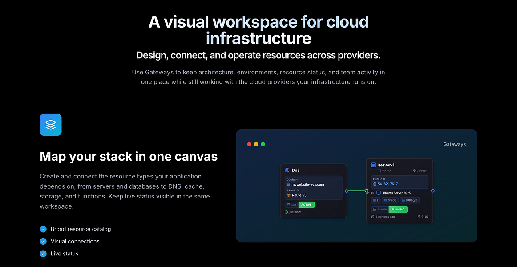Click the green window dot in the Gateways mockup
Image resolution: width=517 pixels, height=267 pixels.
[x=263, y=144]
